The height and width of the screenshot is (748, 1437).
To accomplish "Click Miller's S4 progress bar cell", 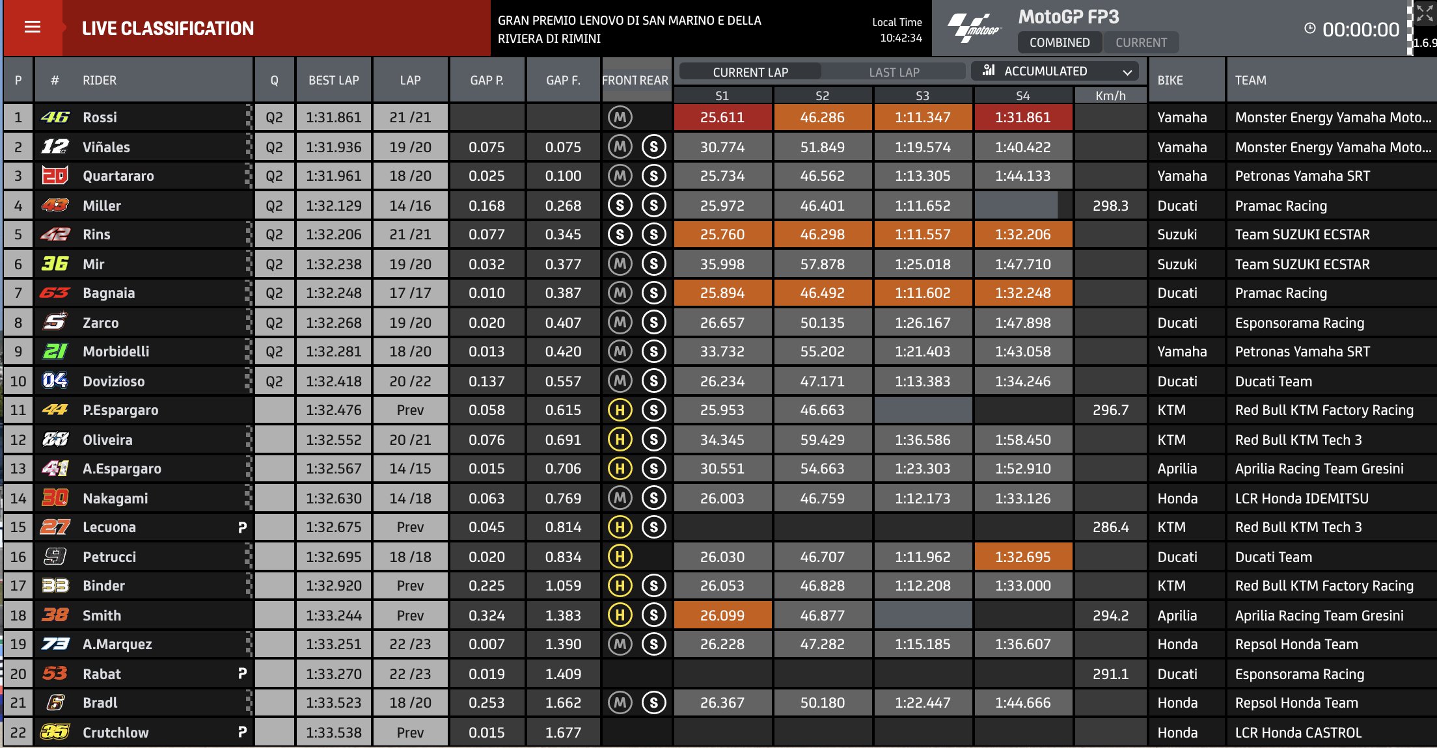I will pos(1023,206).
